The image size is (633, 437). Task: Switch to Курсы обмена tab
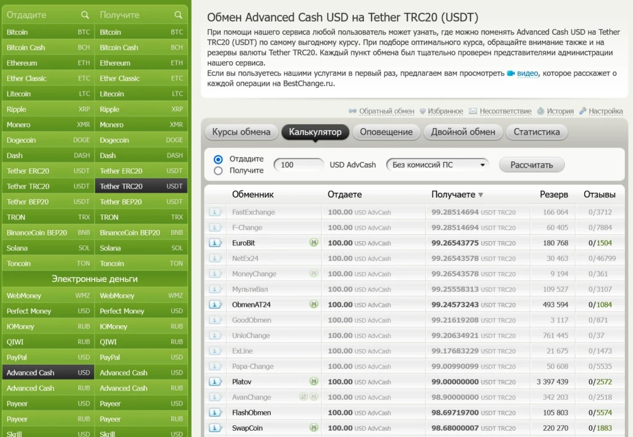241,132
